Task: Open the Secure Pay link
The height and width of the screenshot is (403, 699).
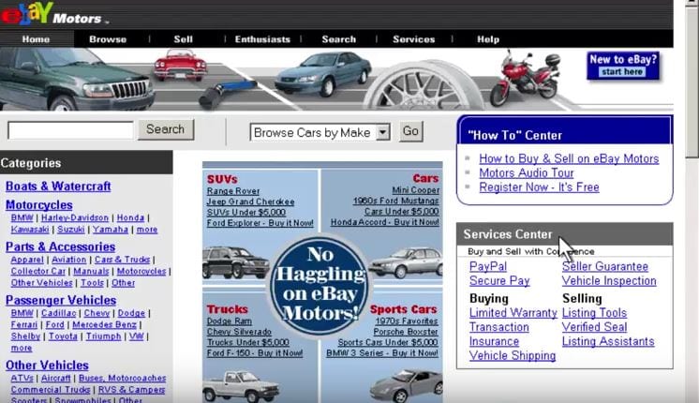Action: [499, 281]
